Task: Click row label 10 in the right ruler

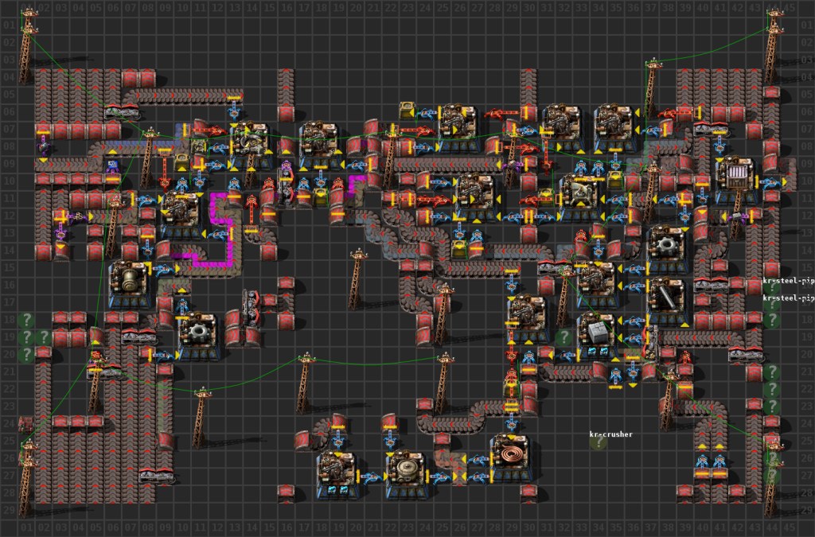Action: [807, 181]
